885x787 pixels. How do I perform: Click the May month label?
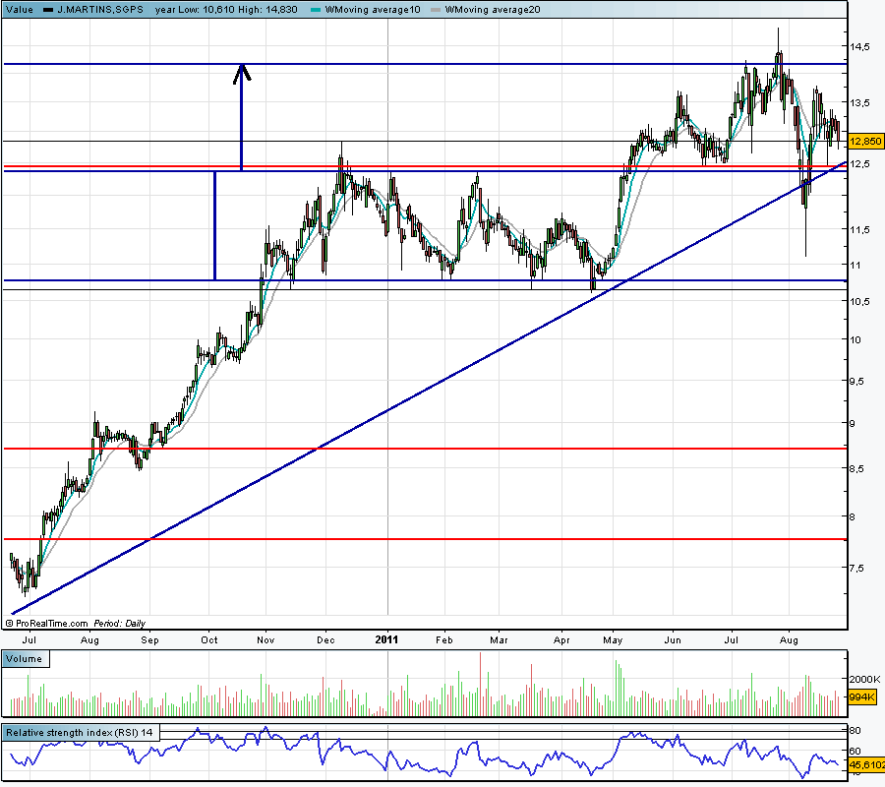613,640
